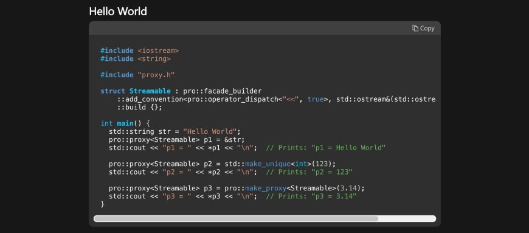
Task: Click the Copy text label
Action: click(427, 29)
